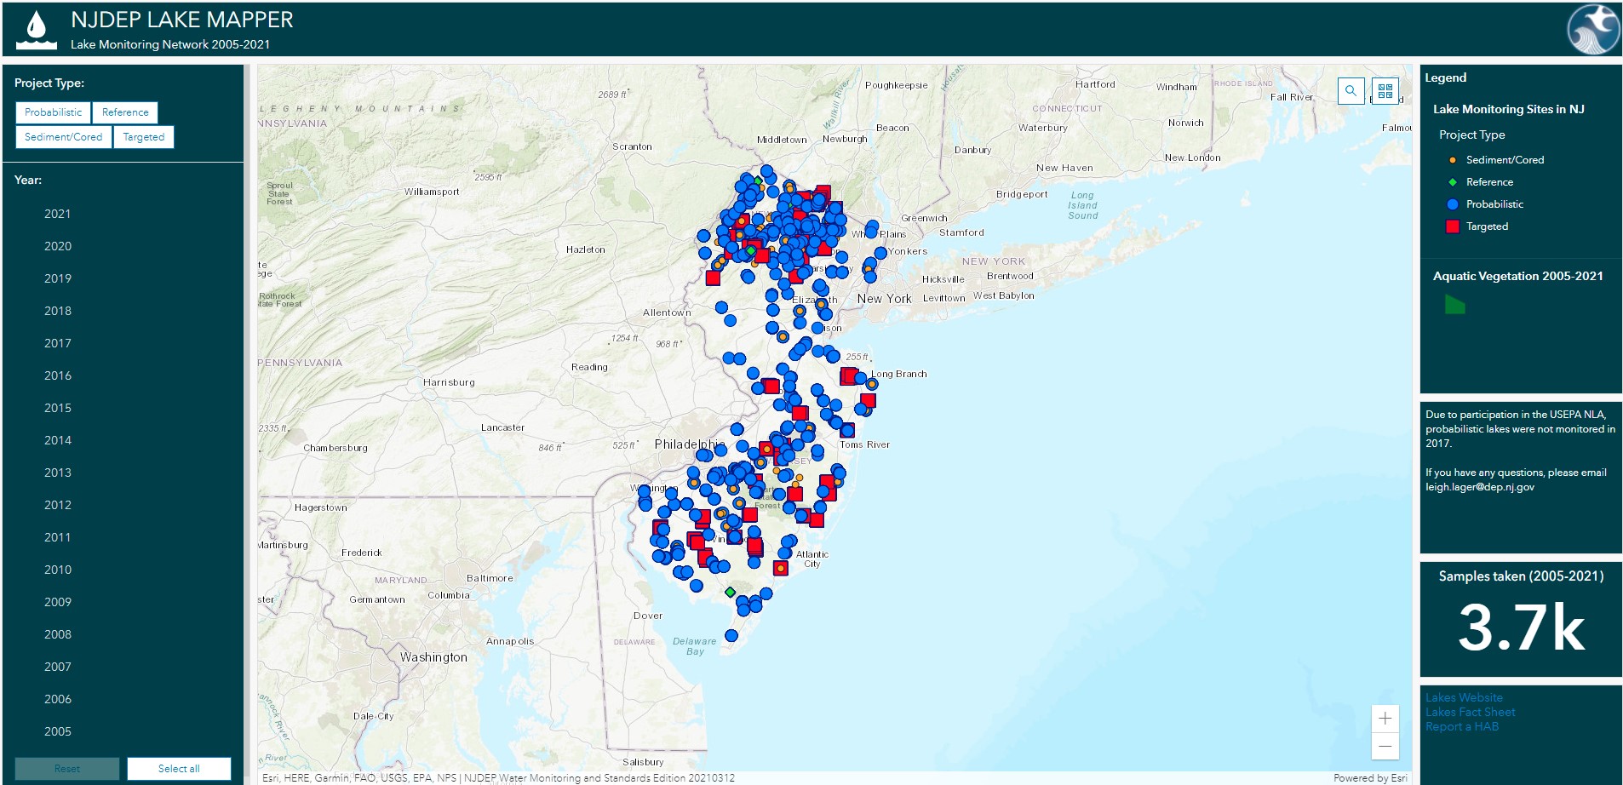Open the basemap gallery grid icon

(x=1385, y=91)
